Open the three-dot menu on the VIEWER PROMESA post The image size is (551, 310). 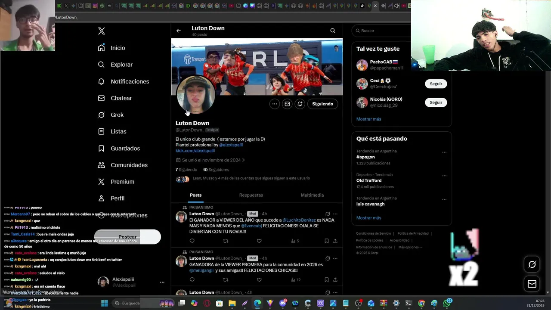pos(335,258)
